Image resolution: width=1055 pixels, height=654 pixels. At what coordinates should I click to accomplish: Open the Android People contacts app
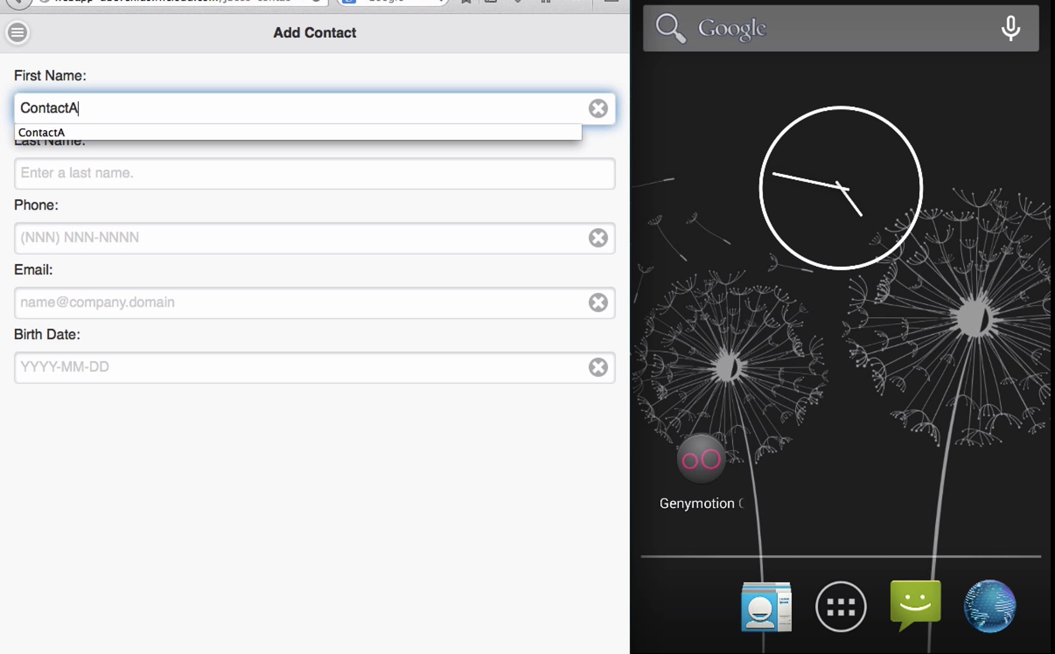pos(766,607)
